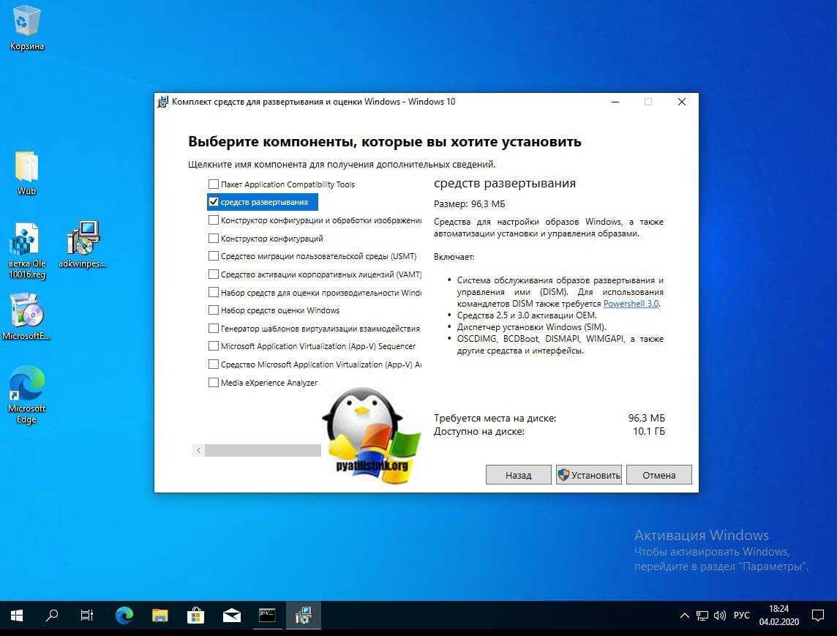Select the MicrosoftE... setup desktop icon
837x636 pixels.
click(x=26, y=317)
